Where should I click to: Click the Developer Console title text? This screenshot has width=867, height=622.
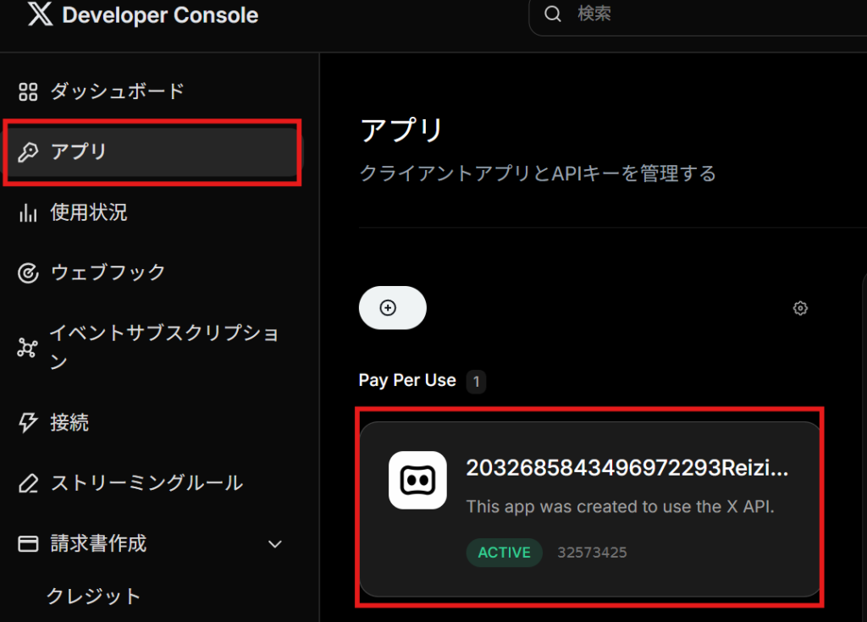160,15
